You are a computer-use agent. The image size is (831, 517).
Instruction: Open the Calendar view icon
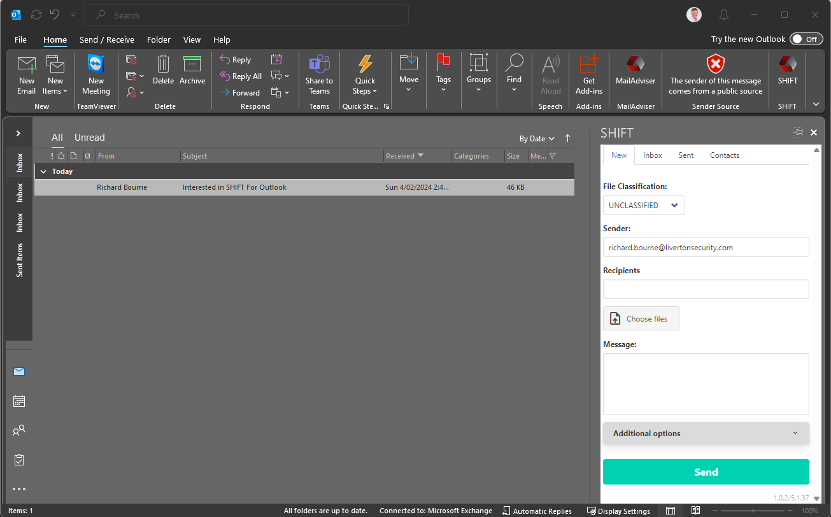[19, 401]
